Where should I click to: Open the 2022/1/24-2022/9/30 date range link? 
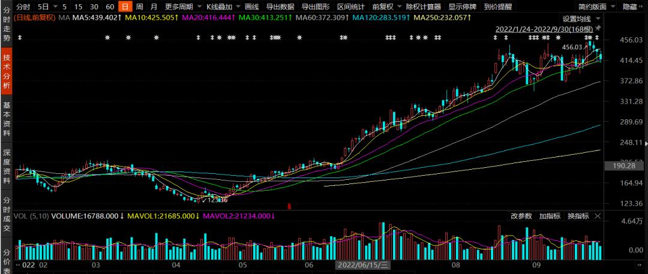click(x=544, y=29)
